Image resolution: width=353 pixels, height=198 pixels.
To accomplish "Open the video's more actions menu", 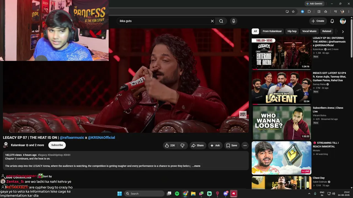I will [245, 145].
